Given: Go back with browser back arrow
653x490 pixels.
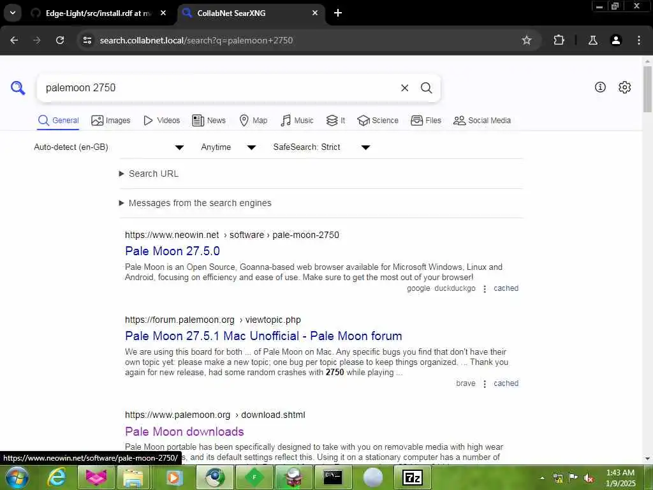Looking at the screenshot, I should pyautogui.click(x=14, y=40).
